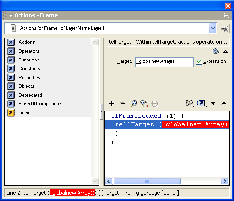Open the Debug Options stethoscope icon
This screenshot has height=201, width=234.
(190, 103)
